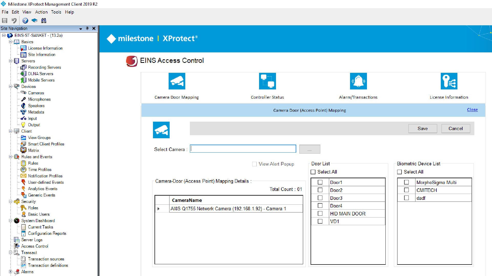Check the Door3 checkbox

click(320, 198)
